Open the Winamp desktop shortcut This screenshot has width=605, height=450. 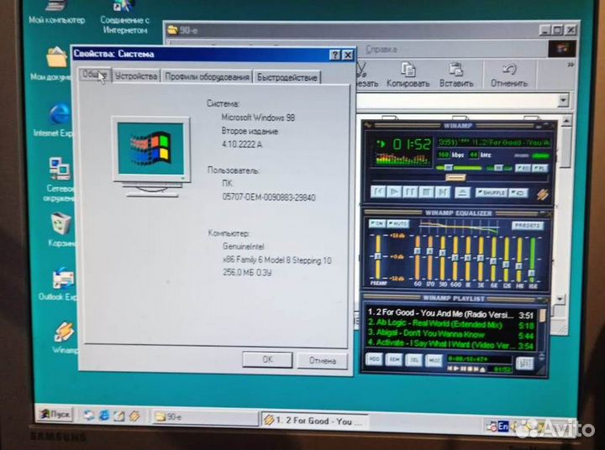(x=64, y=337)
